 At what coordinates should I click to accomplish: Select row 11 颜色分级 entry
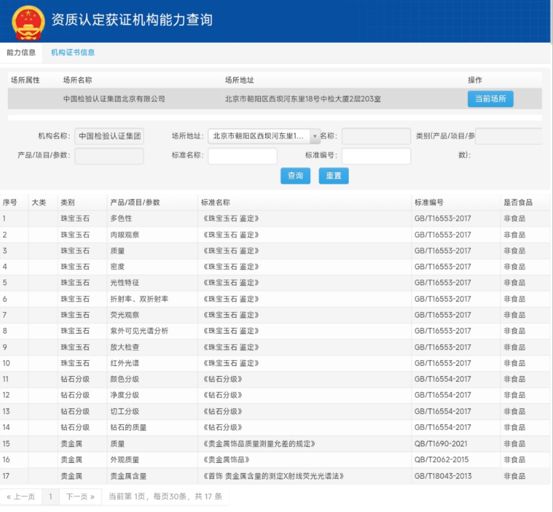[125, 379]
